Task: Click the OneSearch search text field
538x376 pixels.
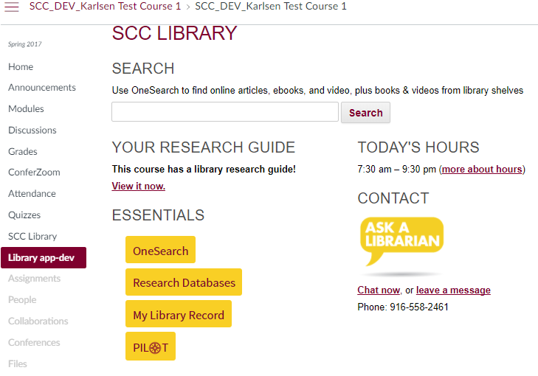Action: tap(225, 112)
